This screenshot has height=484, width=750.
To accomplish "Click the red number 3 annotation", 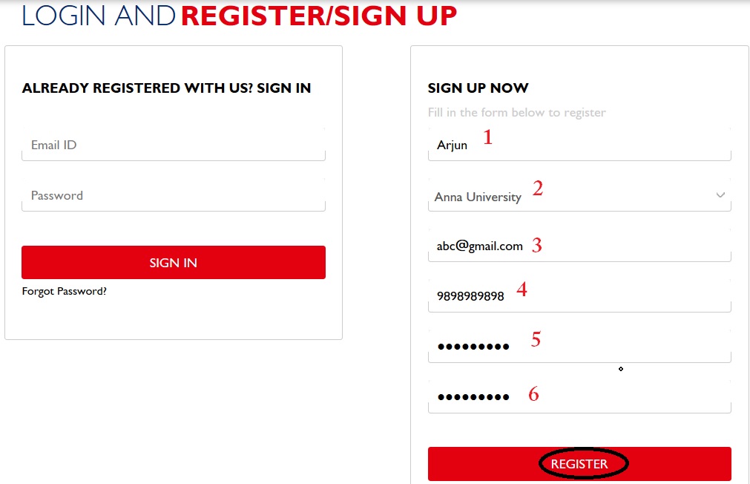I will (x=537, y=245).
